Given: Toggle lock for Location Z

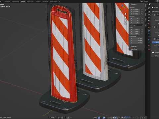Looking at the screenshot, I should click(x=142, y=14).
